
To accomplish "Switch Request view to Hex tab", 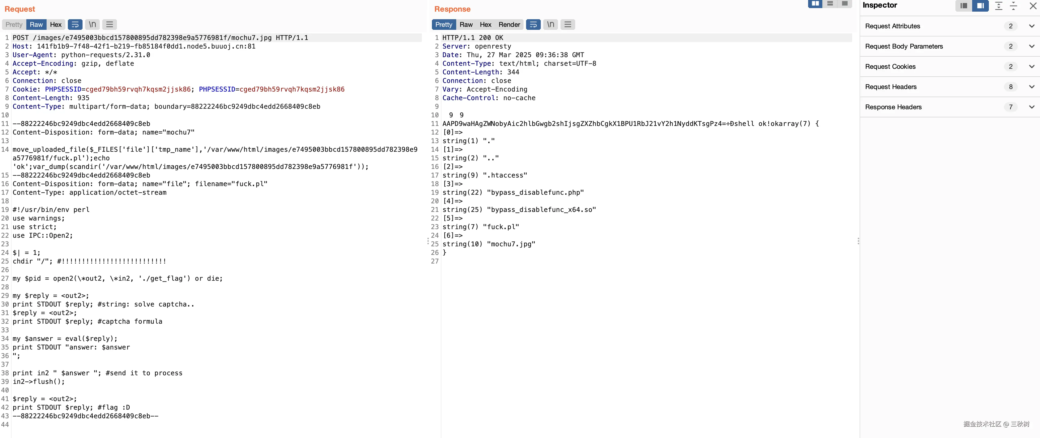I will 56,25.
